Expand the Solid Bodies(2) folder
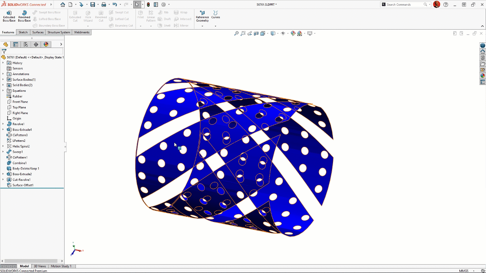 click(x=3, y=85)
